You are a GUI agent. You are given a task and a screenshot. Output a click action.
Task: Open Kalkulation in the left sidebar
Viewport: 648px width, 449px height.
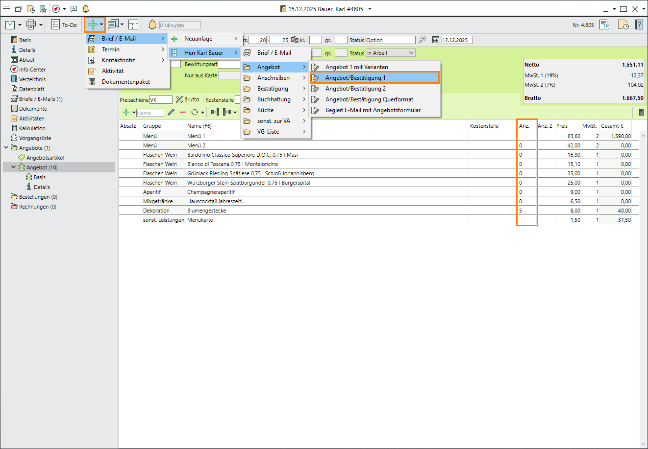pyautogui.click(x=32, y=128)
